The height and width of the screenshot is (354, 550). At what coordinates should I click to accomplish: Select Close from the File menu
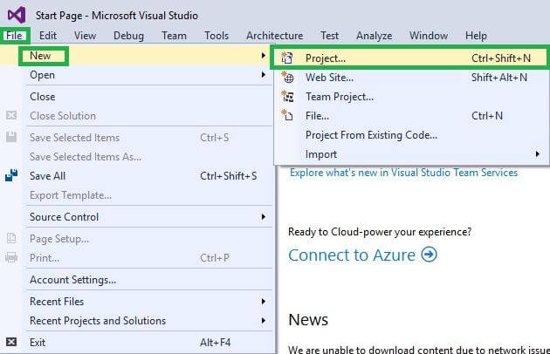click(42, 97)
